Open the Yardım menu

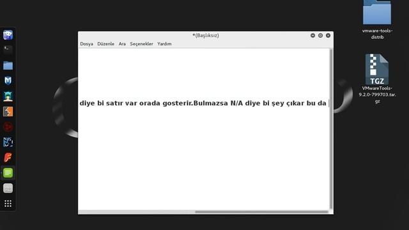(164, 44)
